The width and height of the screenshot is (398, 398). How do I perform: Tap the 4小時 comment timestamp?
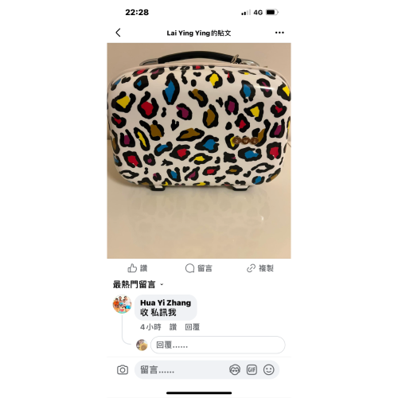(x=150, y=327)
